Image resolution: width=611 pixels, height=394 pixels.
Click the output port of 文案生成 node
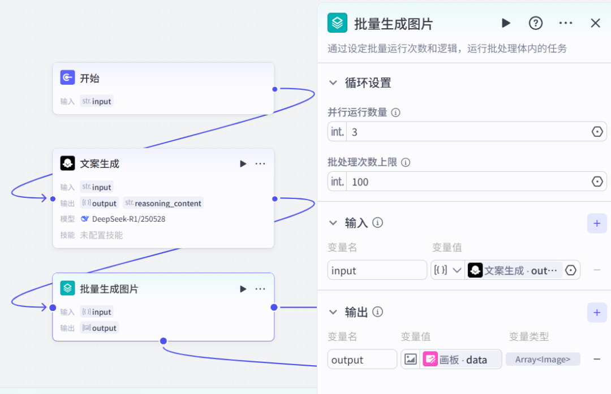[x=275, y=199]
